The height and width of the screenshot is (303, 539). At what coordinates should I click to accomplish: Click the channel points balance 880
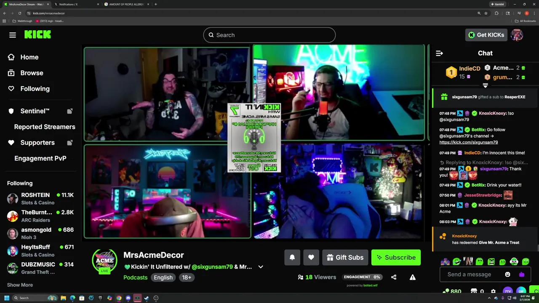click(x=452, y=291)
